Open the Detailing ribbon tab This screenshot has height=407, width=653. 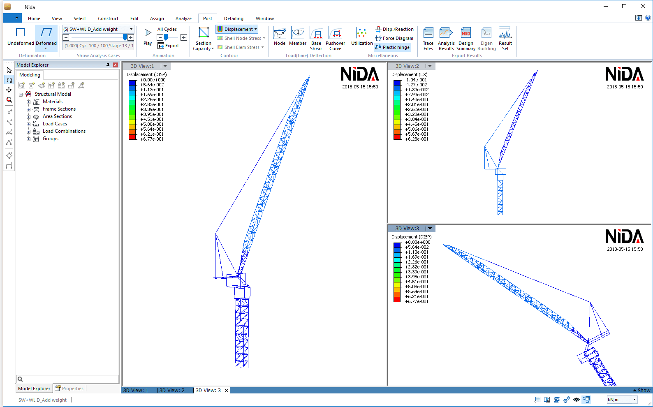tap(234, 18)
